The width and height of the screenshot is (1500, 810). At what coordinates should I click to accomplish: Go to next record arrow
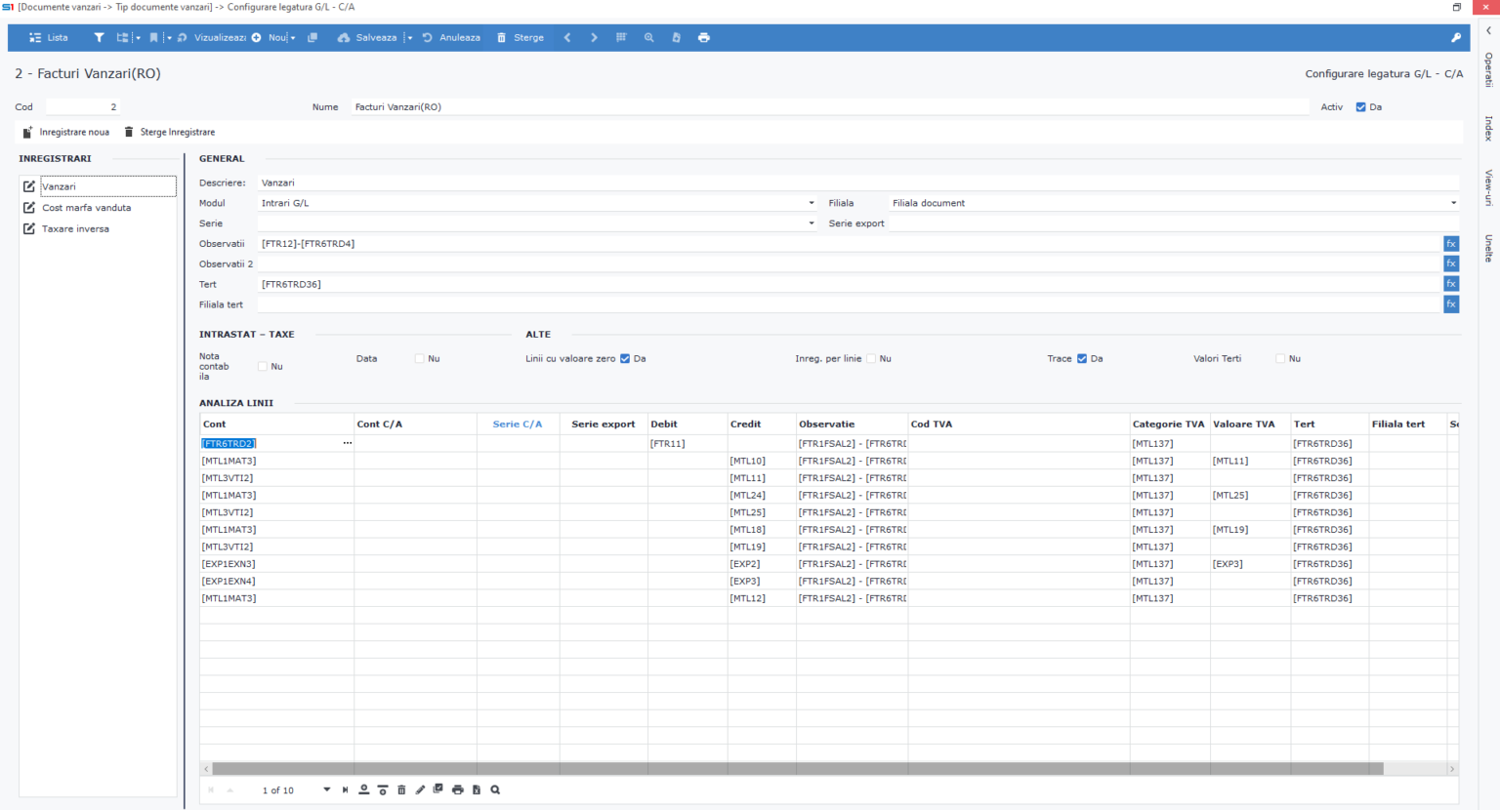(x=594, y=38)
